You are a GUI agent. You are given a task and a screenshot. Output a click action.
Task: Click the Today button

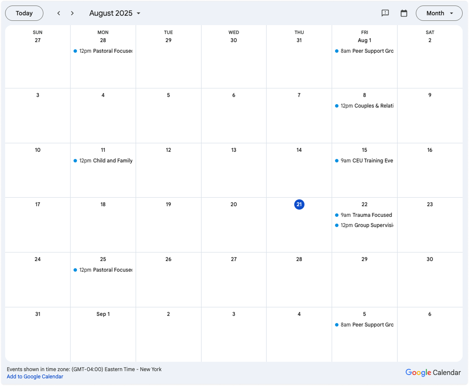[x=24, y=13]
